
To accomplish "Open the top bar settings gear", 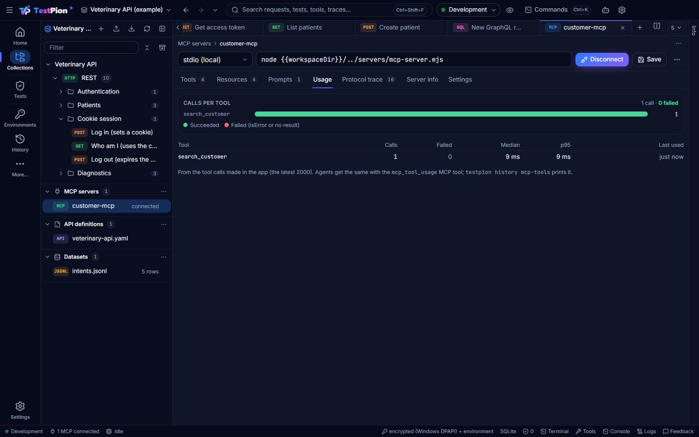I will point(622,10).
